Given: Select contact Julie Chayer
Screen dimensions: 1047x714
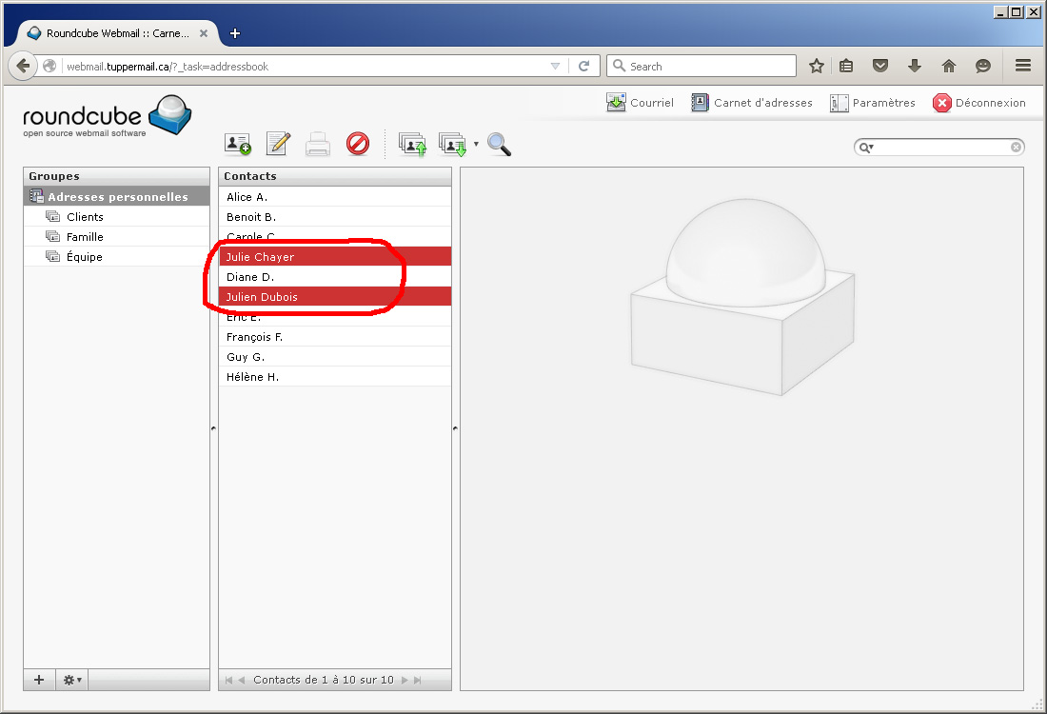Looking at the screenshot, I should pyautogui.click(x=260, y=257).
